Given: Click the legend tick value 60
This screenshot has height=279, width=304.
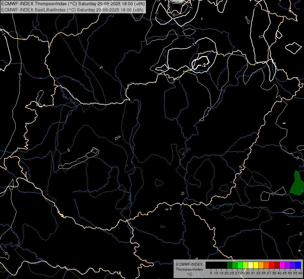Looking at the screenshot, I should pos(301,273).
